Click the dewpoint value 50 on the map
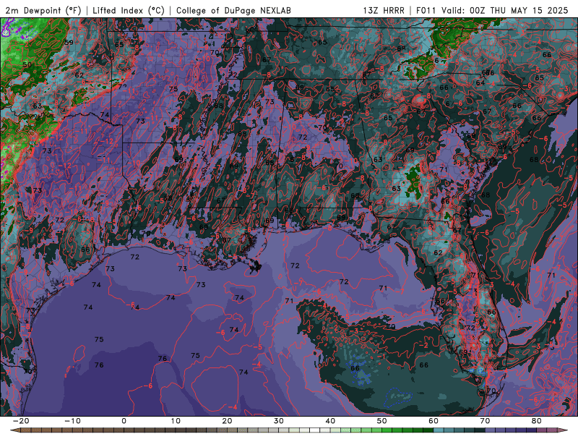 27,64
